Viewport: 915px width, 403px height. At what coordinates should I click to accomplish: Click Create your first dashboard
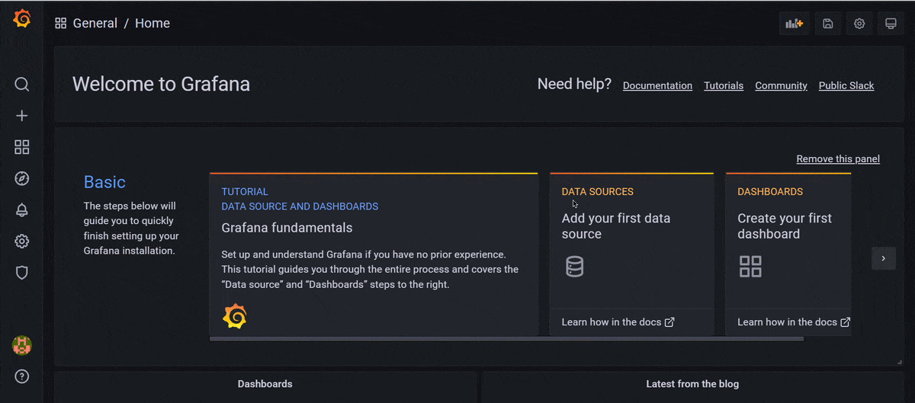point(785,226)
